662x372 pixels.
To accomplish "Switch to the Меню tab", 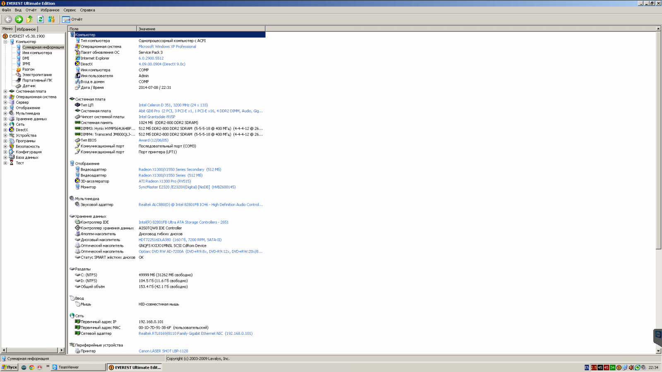I will click(7, 29).
